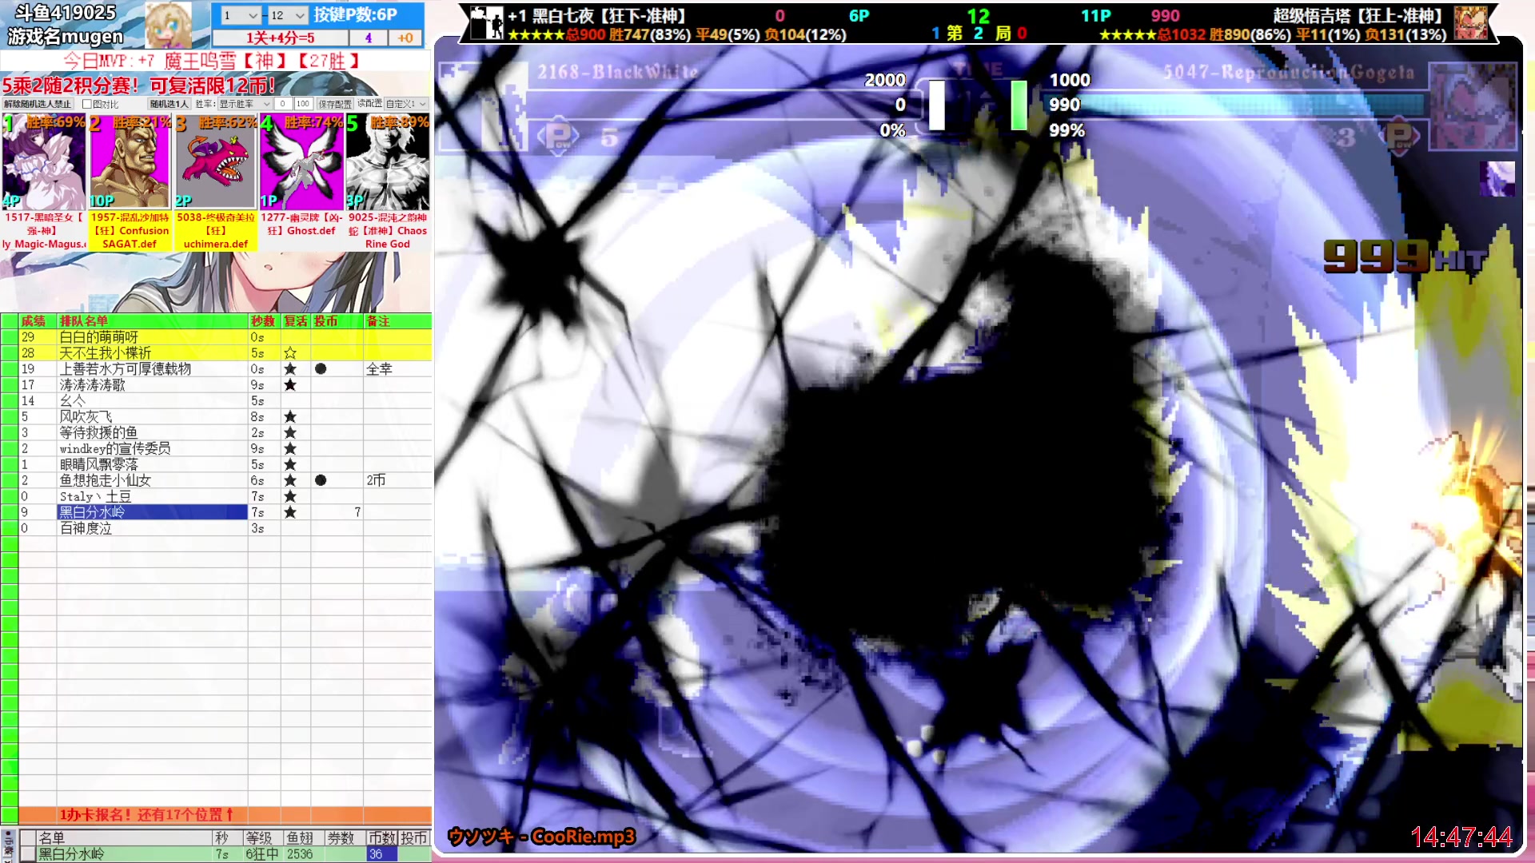Click the 币数 header in bottom table
Image resolution: width=1535 pixels, height=863 pixels.
click(381, 837)
